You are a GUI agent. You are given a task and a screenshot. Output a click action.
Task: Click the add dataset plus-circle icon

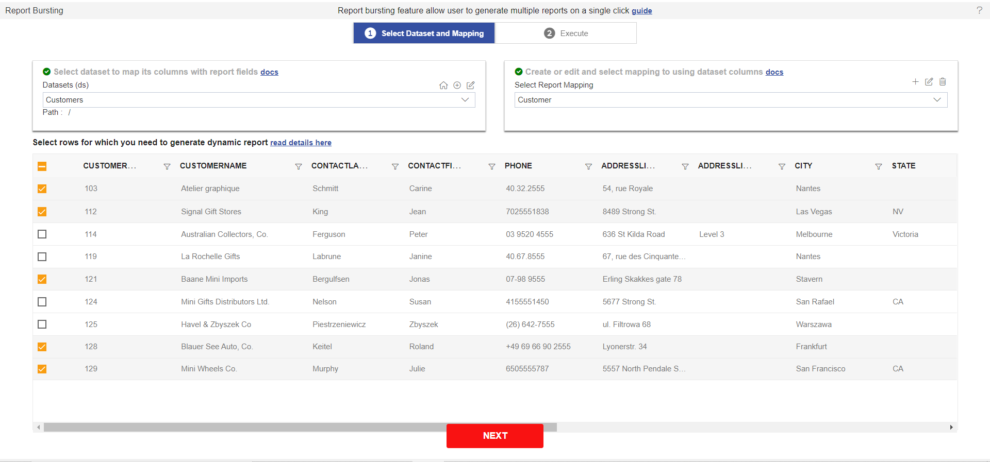457,85
